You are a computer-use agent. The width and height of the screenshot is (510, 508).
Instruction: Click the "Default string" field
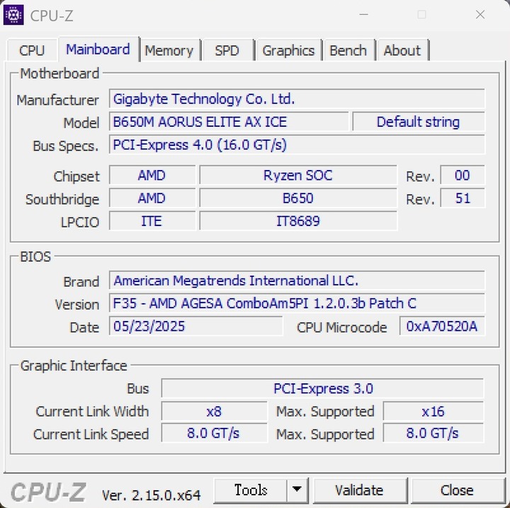pos(419,122)
